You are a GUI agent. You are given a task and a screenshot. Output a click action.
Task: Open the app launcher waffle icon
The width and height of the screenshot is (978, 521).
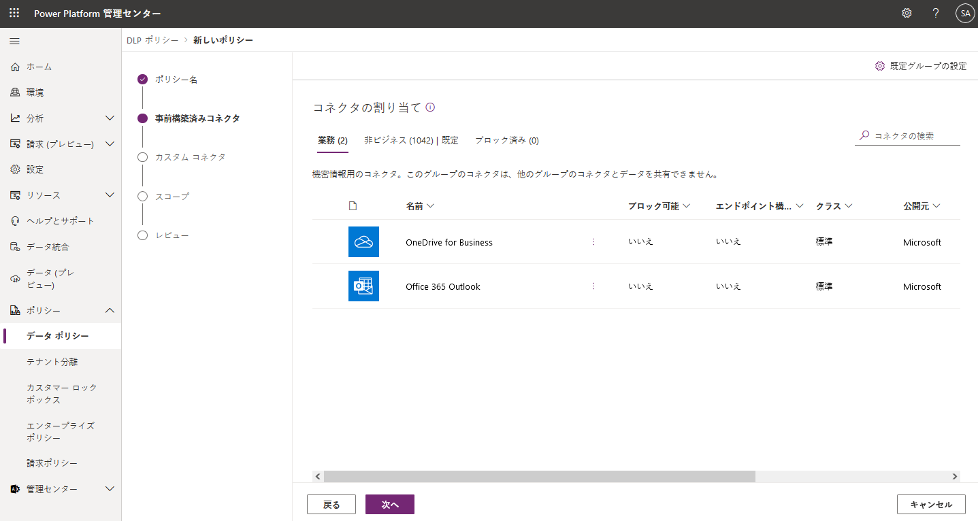click(x=14, y=13)
